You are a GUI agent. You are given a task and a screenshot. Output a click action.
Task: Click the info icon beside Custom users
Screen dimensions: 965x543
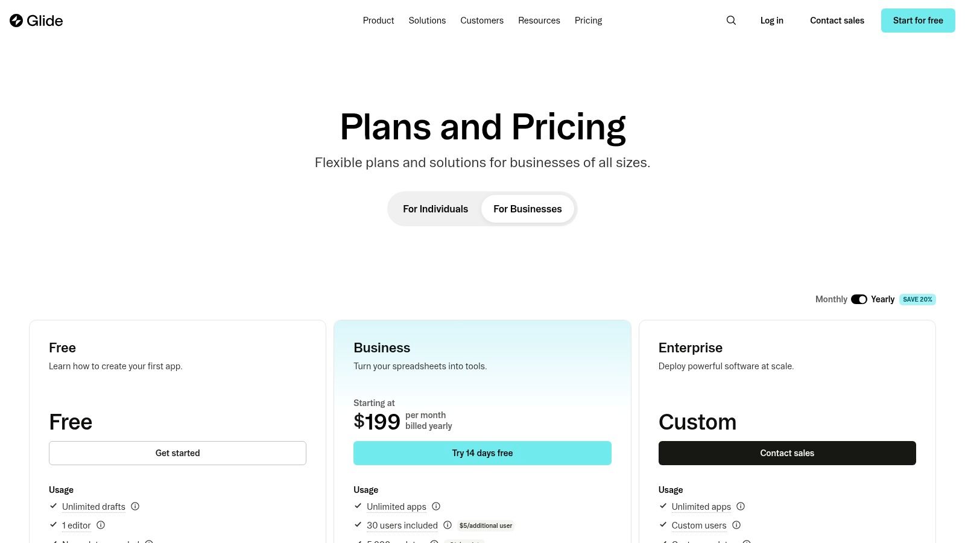pyautogui.click(x=736, y=526)
